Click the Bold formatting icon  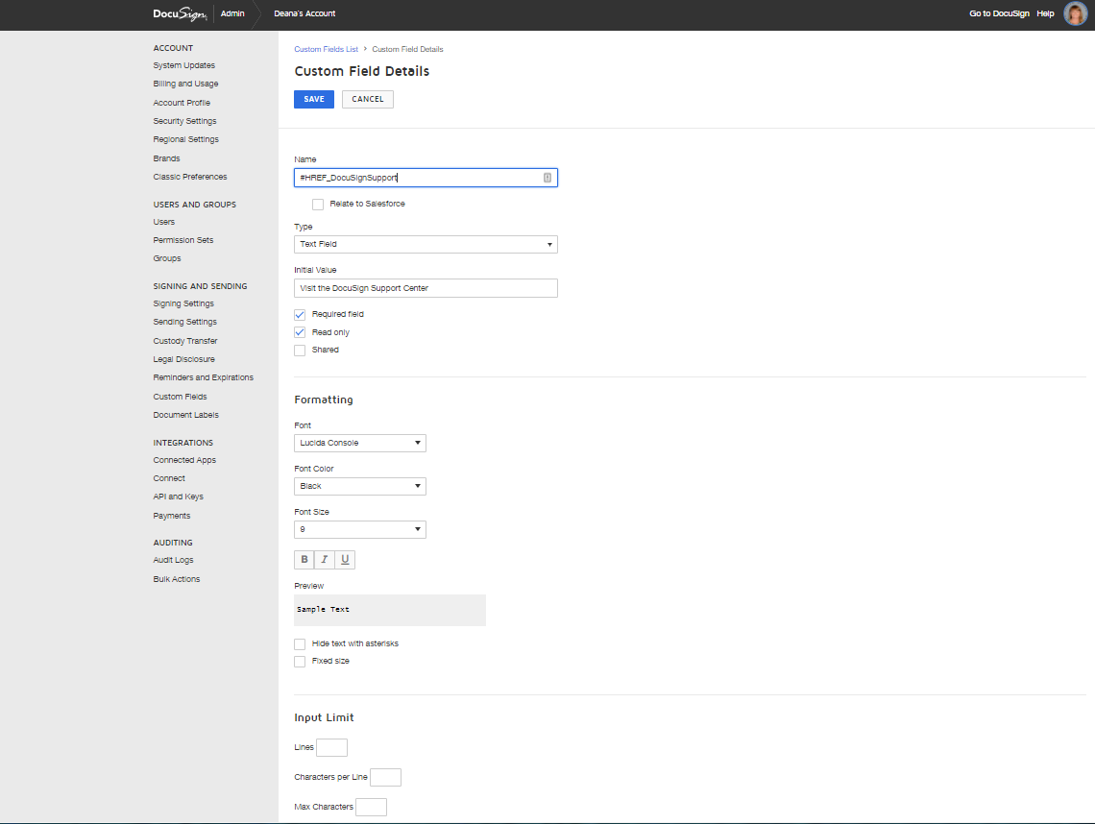(x=304, y=560)
